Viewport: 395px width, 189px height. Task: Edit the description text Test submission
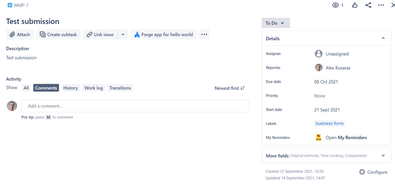pos(21,58)
